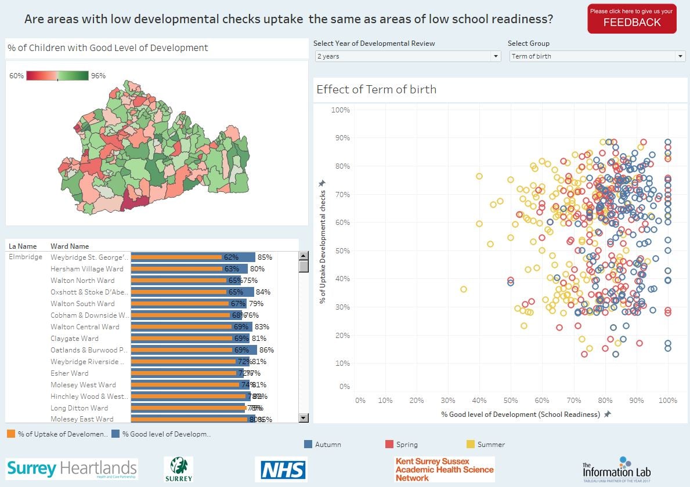Open the Surrey Heartlands logo
The width and height of the screenshot is (690, 487).
tap(72, 469)
